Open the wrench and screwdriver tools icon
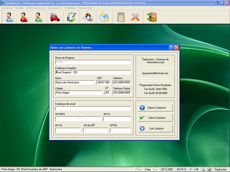 click(x=135, y=17)
